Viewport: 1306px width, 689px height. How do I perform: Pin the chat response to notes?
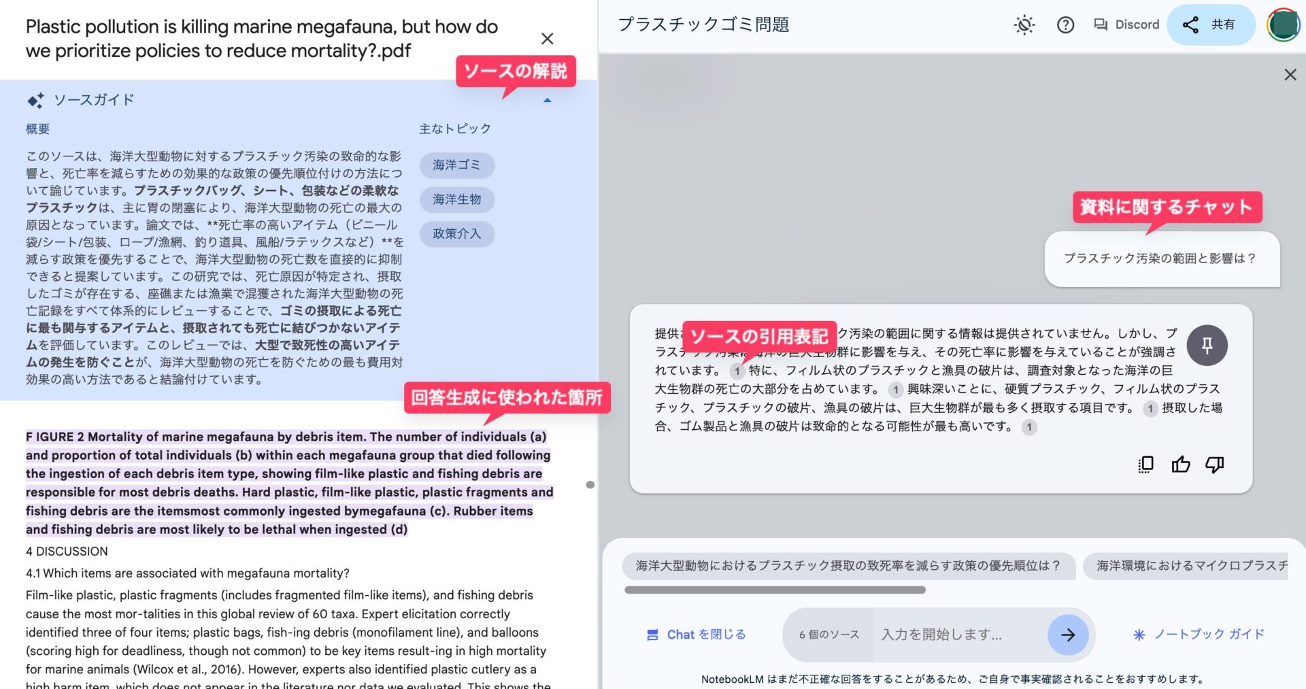click(x=1207, y=346)
